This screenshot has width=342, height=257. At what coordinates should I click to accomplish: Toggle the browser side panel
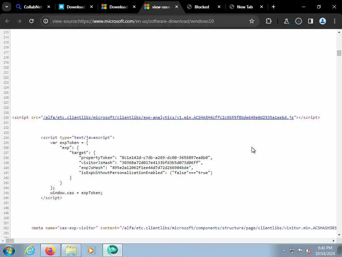(x=310, y=21)
